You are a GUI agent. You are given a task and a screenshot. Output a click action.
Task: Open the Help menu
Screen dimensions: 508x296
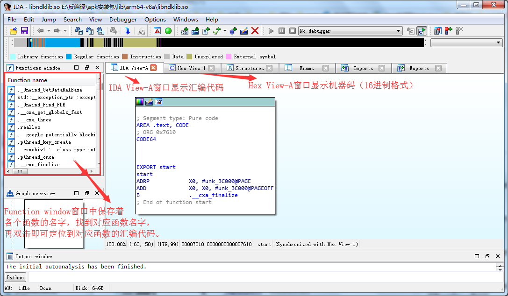212,20
